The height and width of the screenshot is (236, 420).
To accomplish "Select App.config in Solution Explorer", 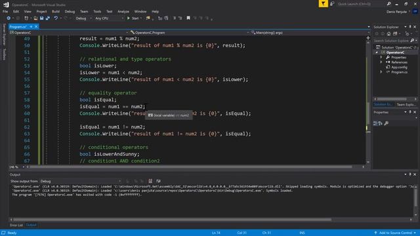I will tap(399, 67).
